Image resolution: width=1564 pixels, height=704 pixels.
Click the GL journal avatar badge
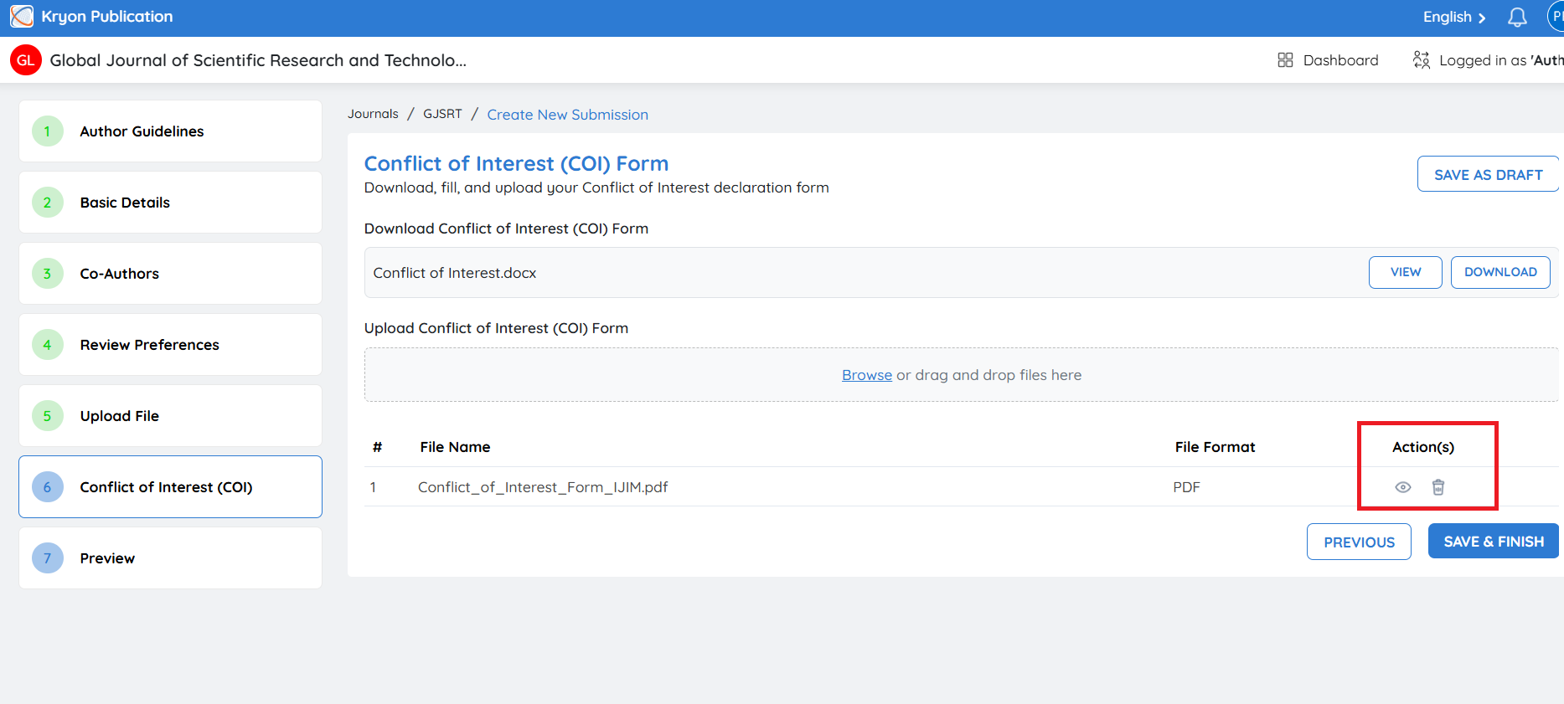click(x=26, y=60)
